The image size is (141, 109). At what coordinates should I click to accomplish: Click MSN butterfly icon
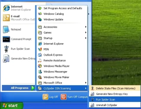[x=40, y=49]
